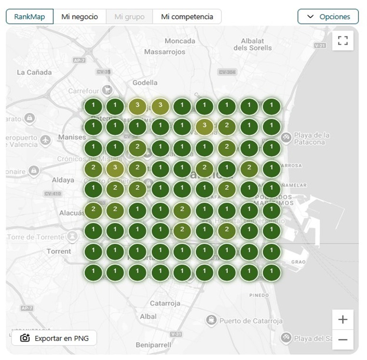
Task: Click the shopping bag icon above the airport
Action: pyautogui.click(x=29, y=118)
